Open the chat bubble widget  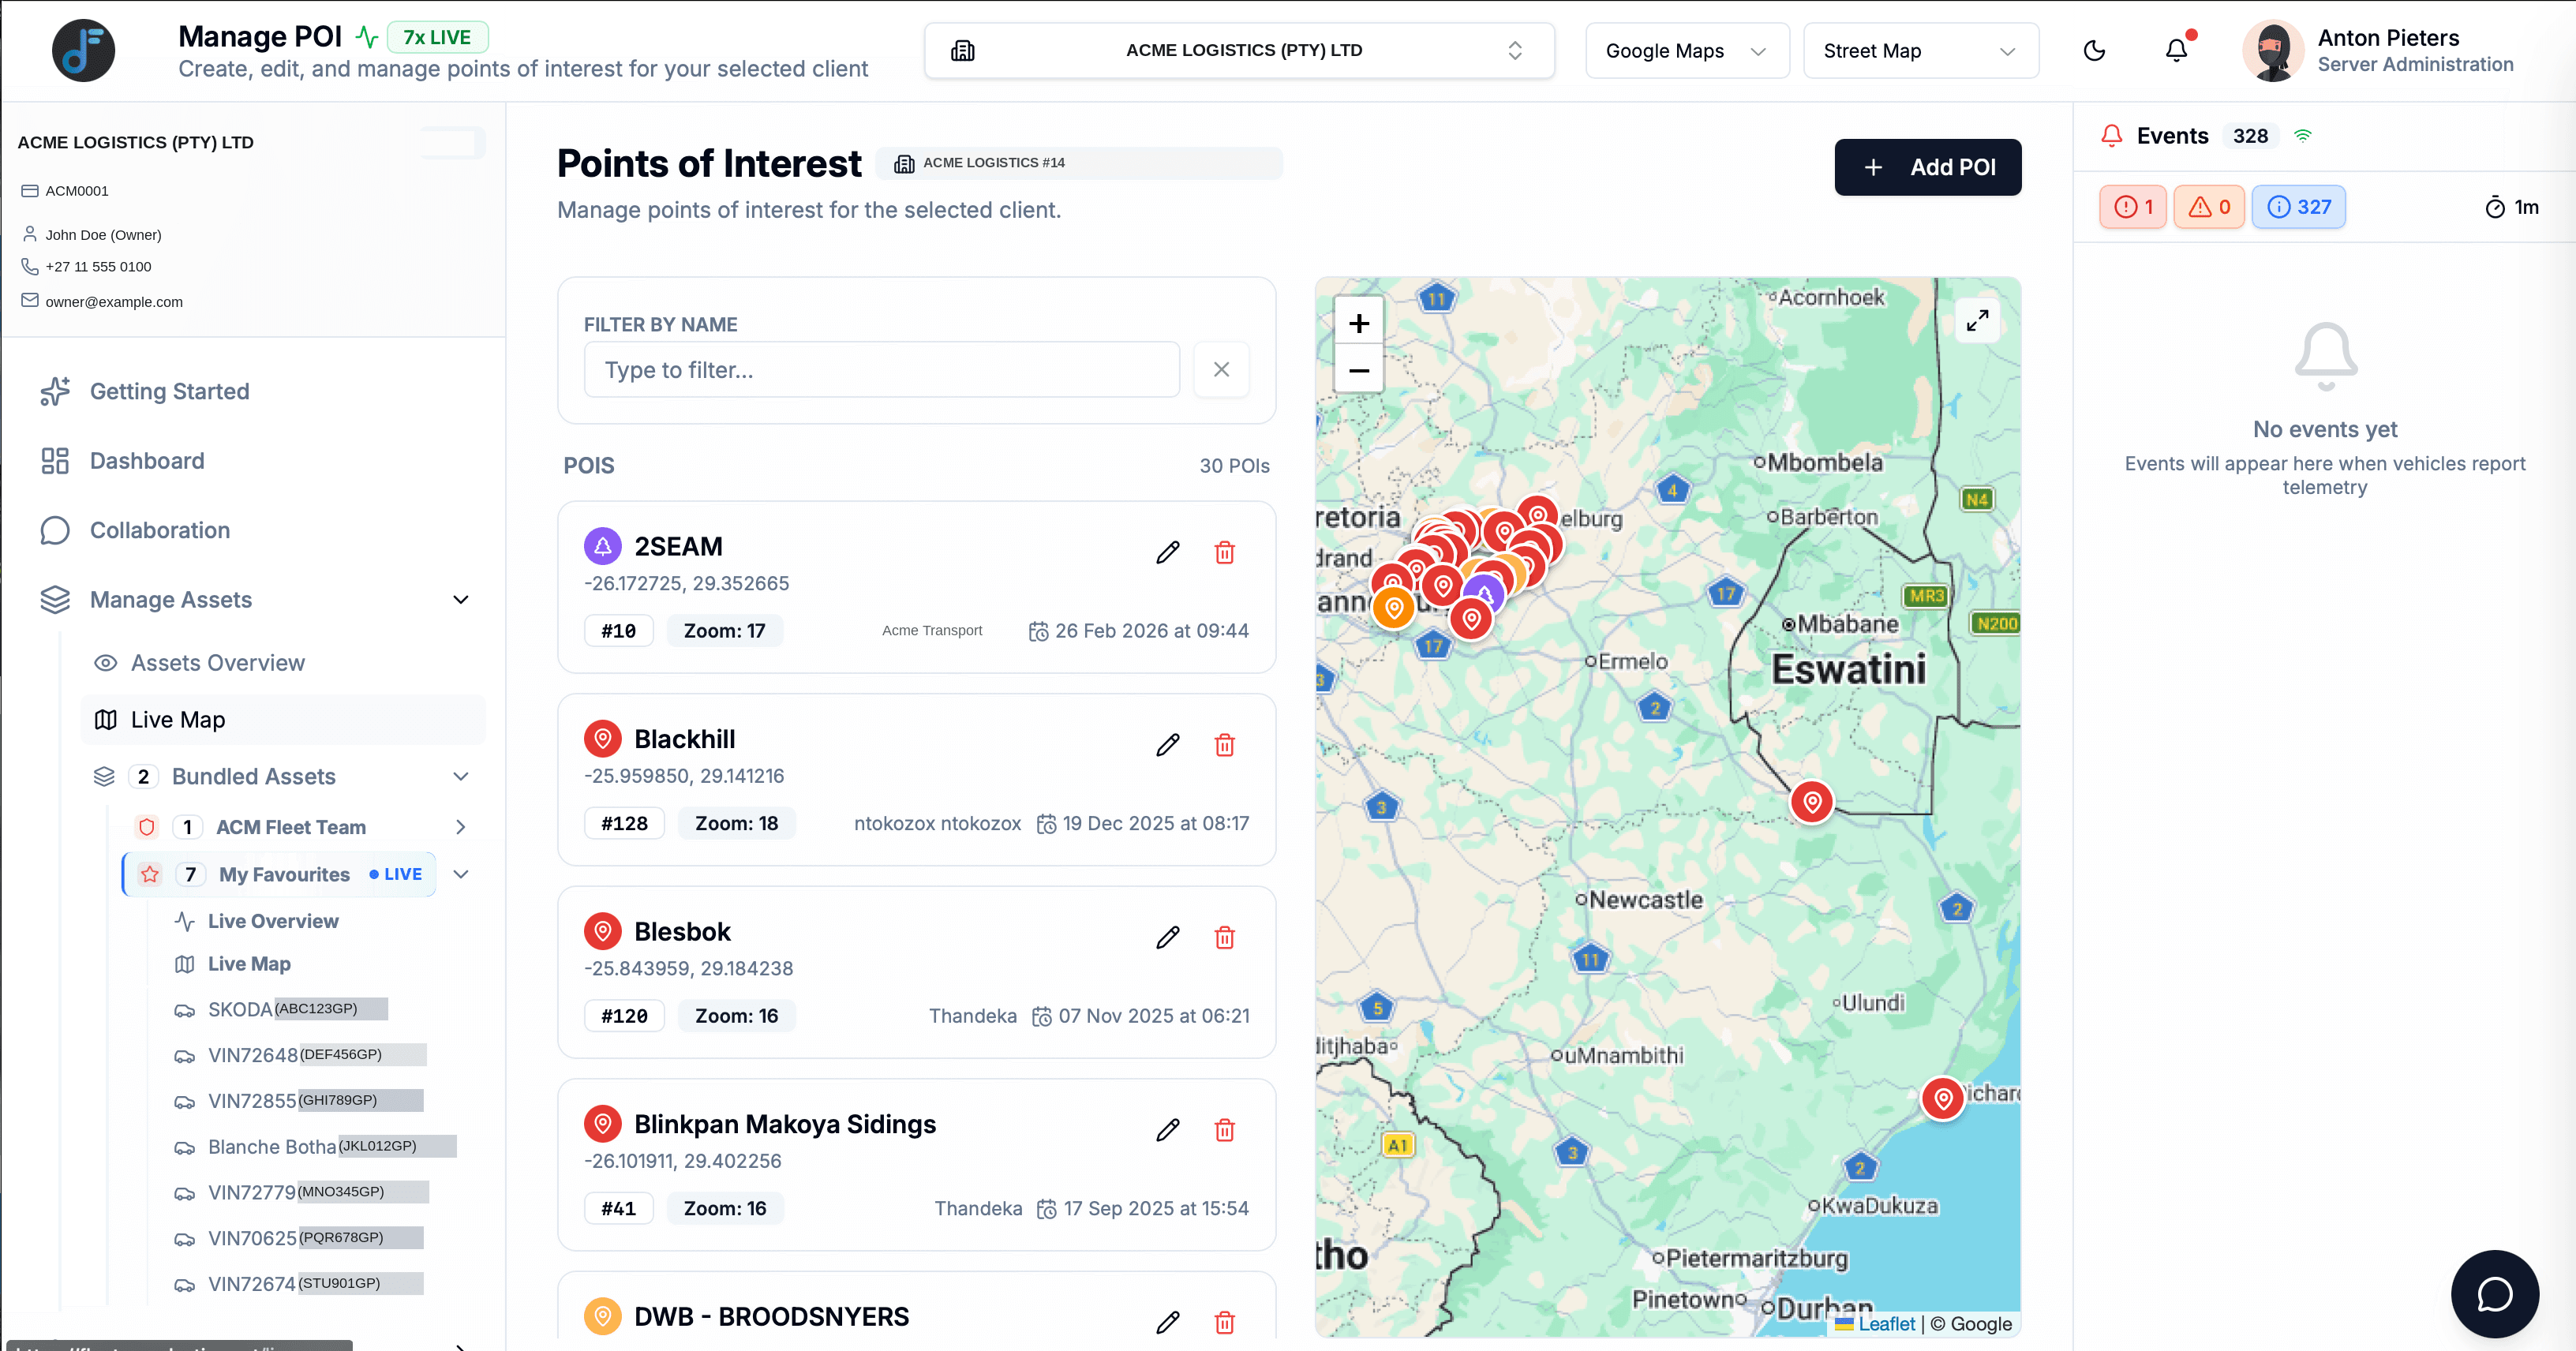coord(2494,1293)
